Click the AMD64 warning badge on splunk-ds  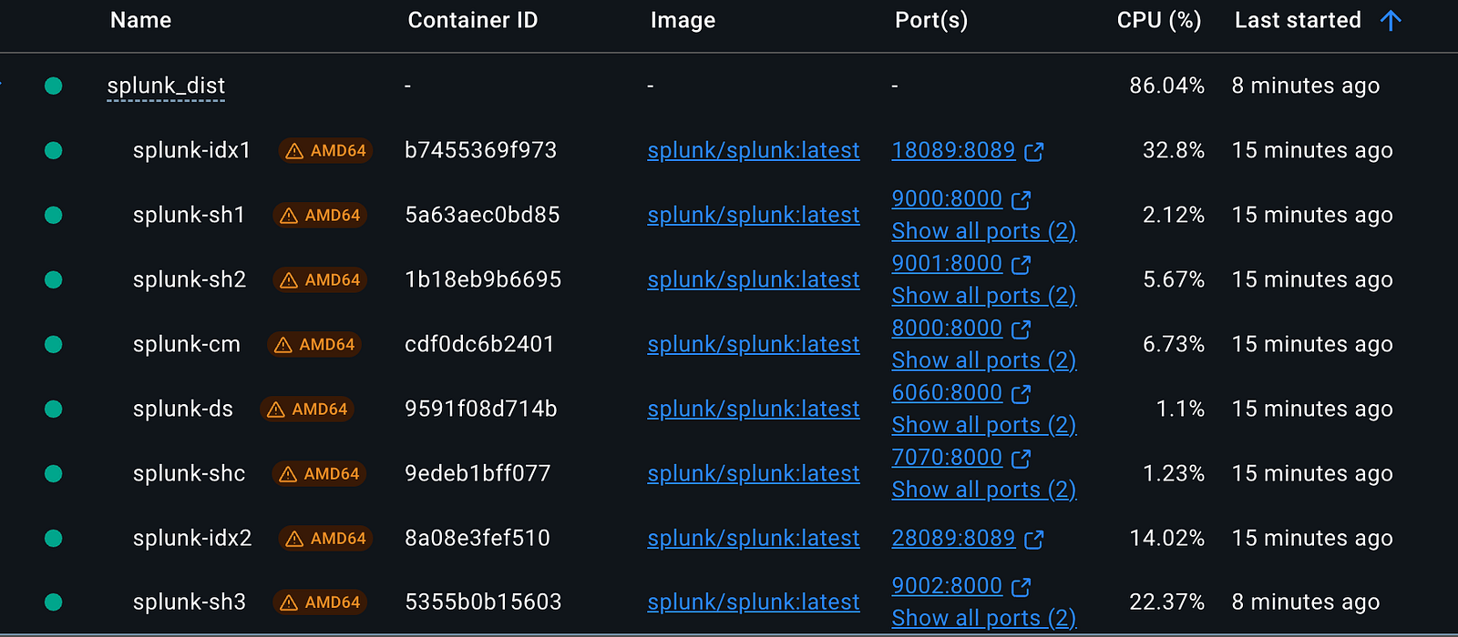pos(307,409)
